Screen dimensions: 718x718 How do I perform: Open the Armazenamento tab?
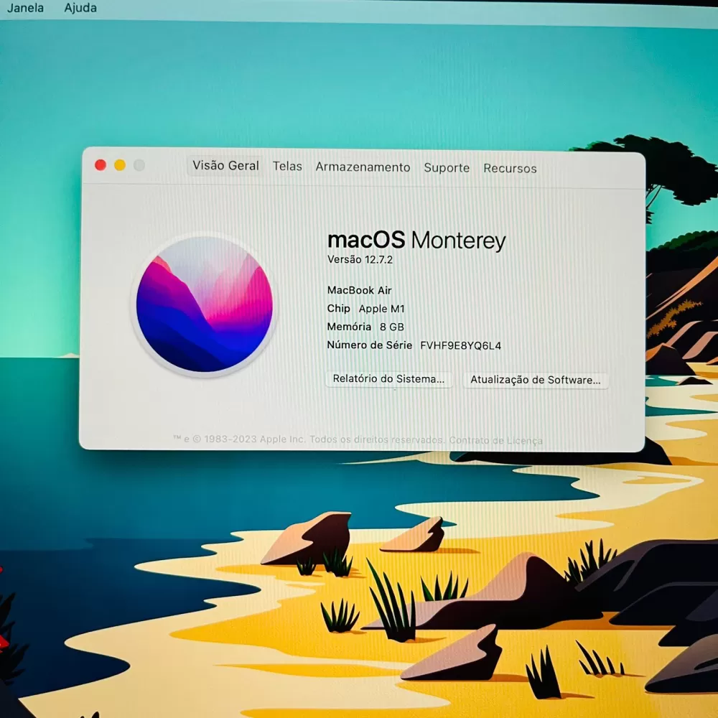pos(363,167)
